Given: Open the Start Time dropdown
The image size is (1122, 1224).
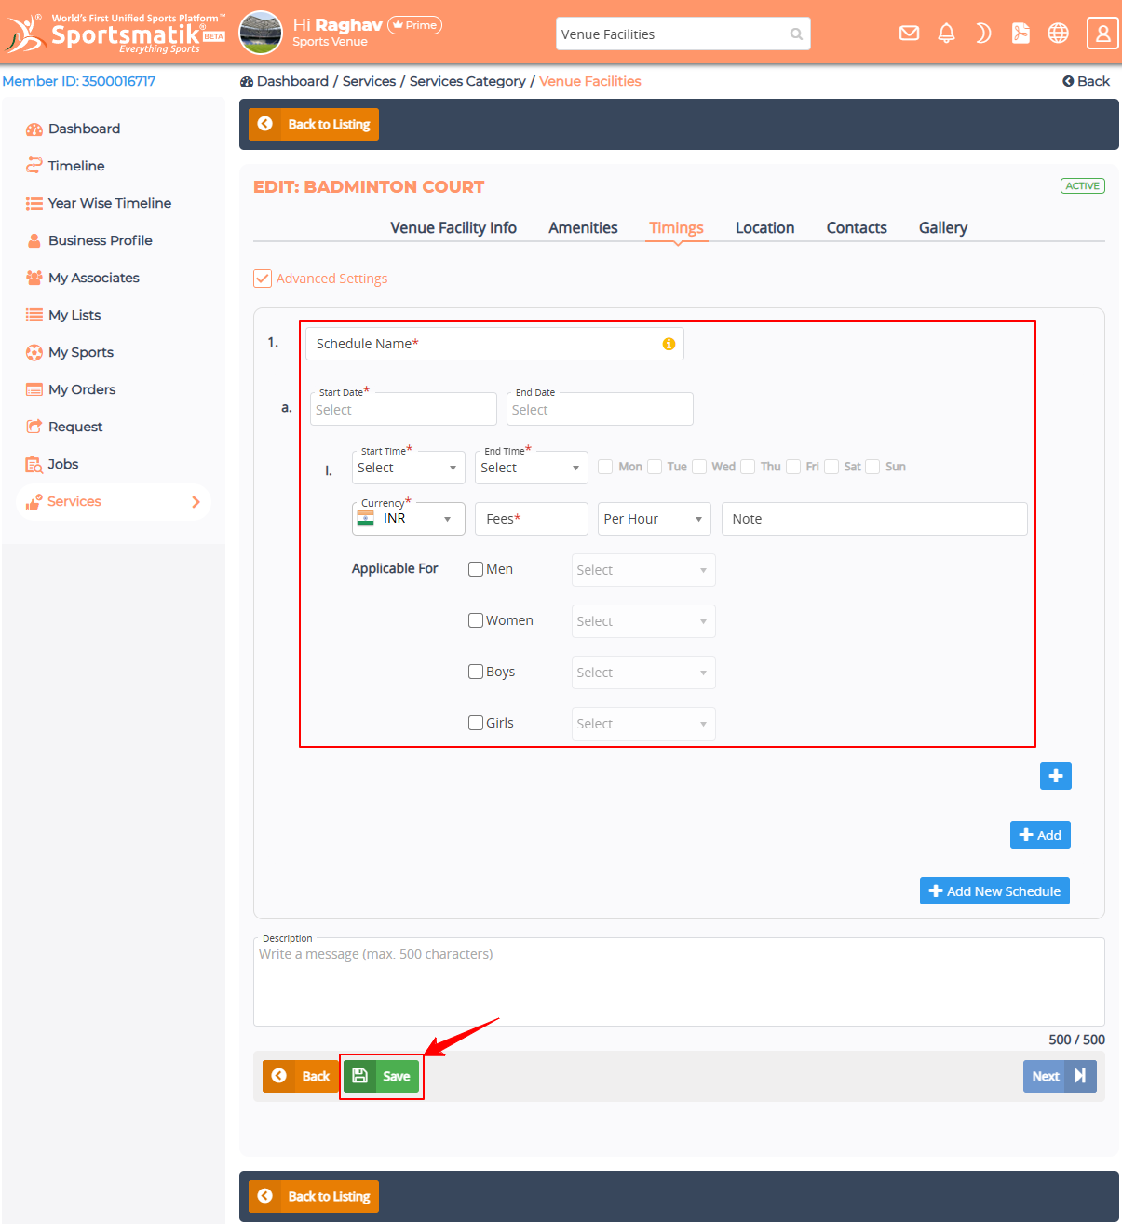Looking at the screenshot, I should click(x=408, y=468).
